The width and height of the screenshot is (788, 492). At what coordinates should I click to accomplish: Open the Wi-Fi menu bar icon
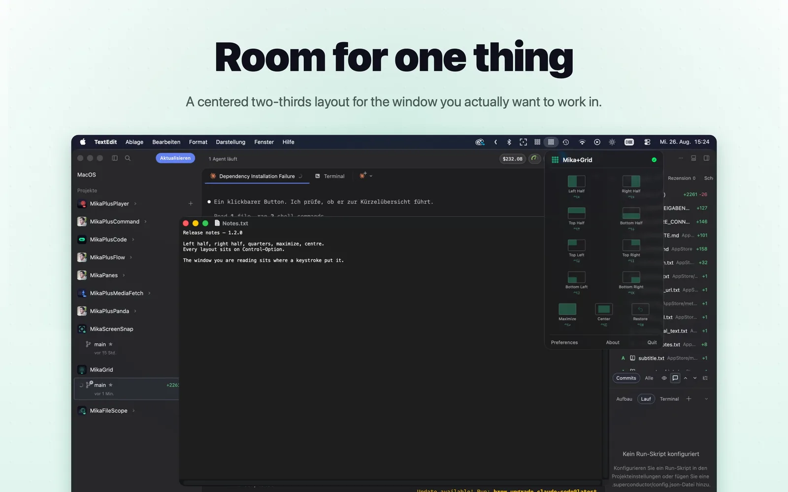pos(582,142)
